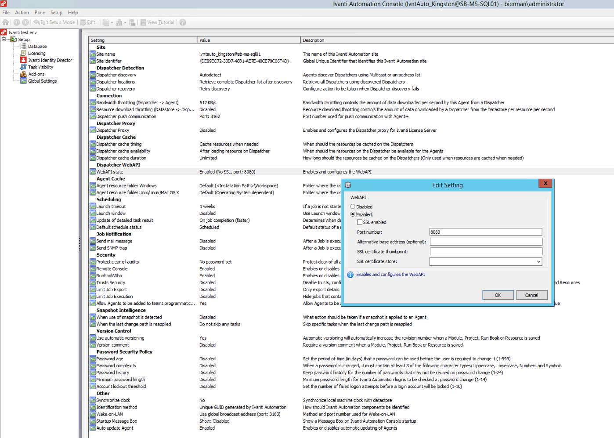Click the icon beside Site name
Viewport: 614px width, 438px height.
tap(93, 54)
